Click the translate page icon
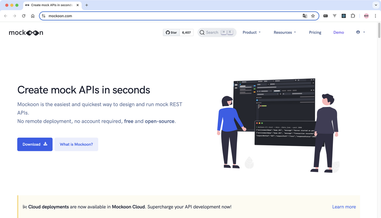Screen dimensions: 381x218 click(x=305, y=16)
